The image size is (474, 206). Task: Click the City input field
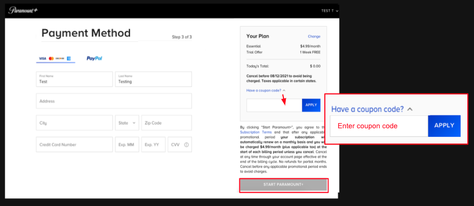tap(74, 123)
